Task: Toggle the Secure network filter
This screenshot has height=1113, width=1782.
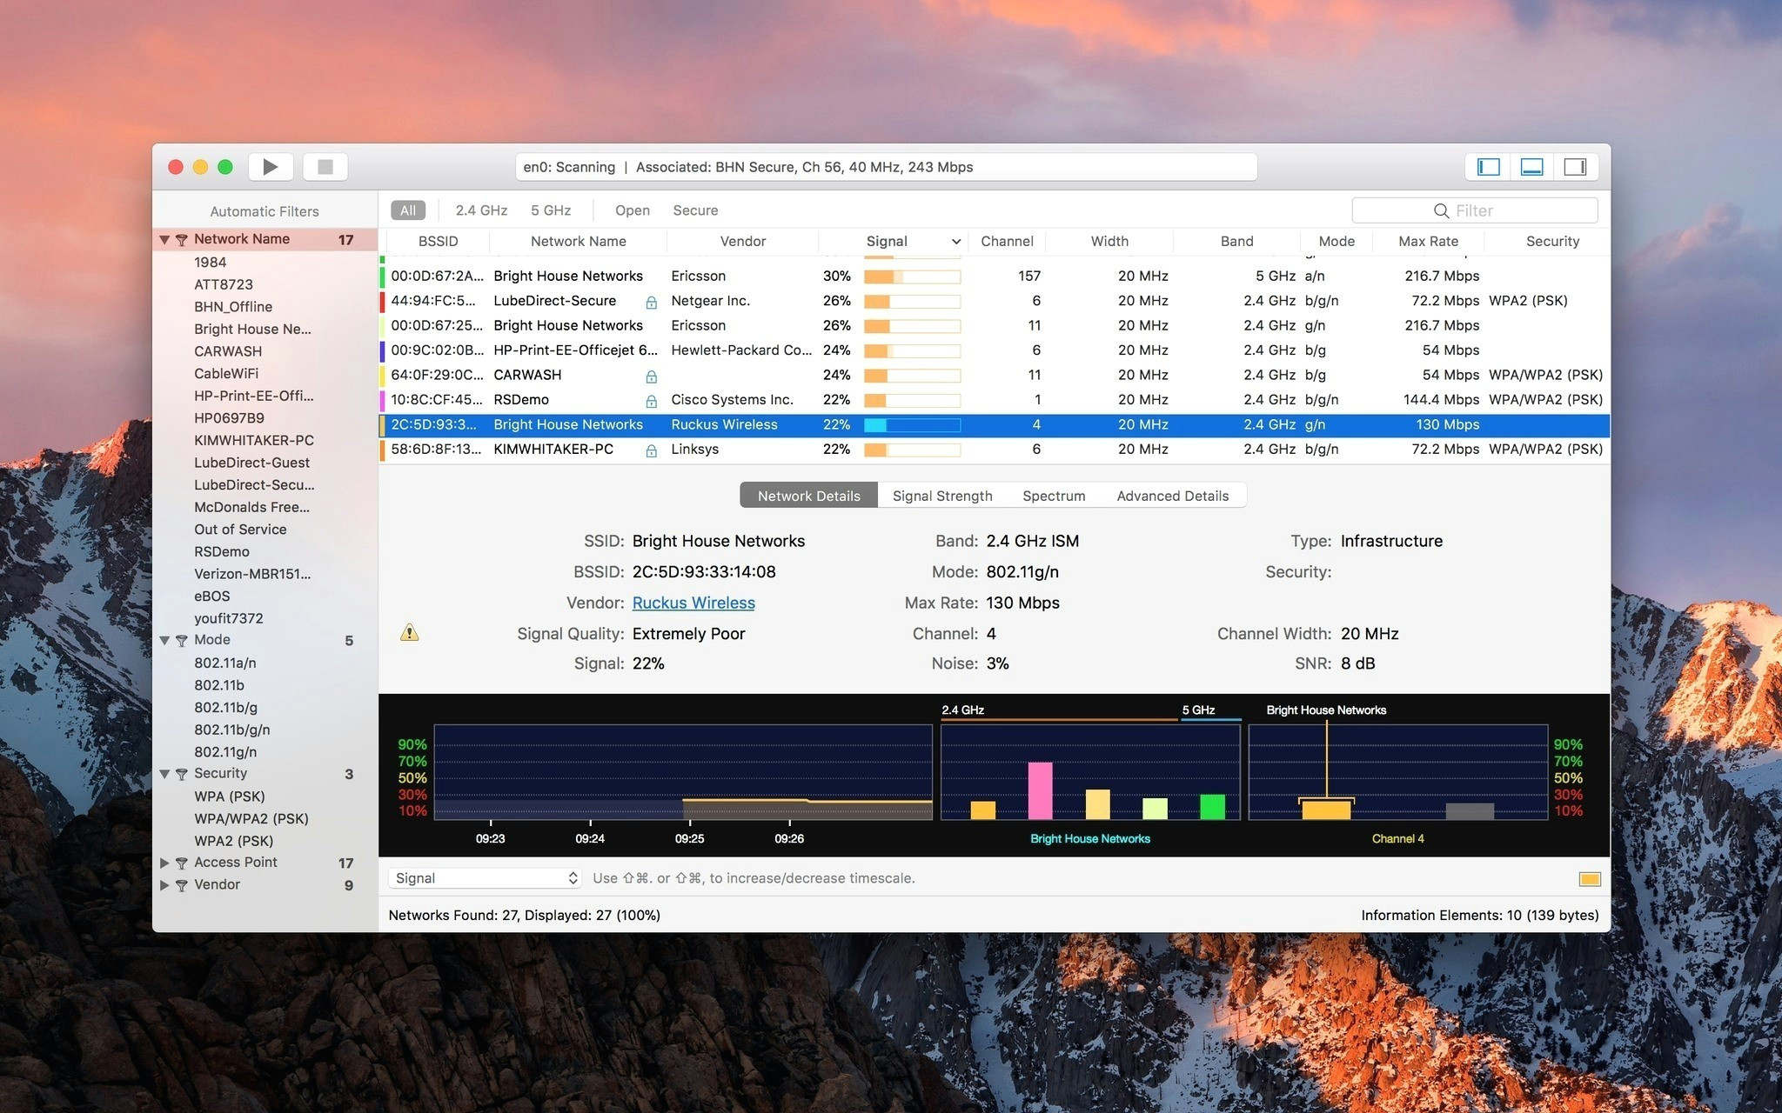Action: click(695, 209)
